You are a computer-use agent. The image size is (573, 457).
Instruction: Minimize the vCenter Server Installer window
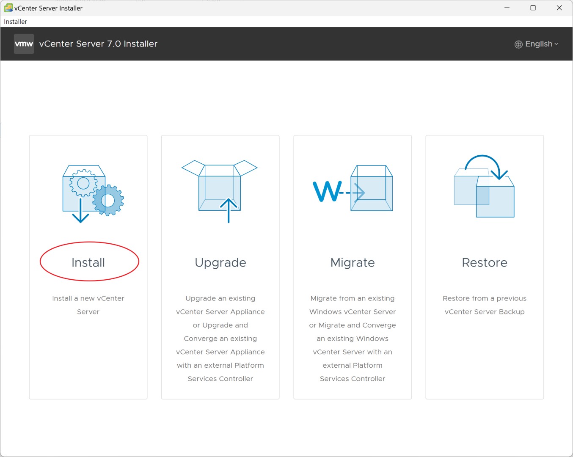507,8
